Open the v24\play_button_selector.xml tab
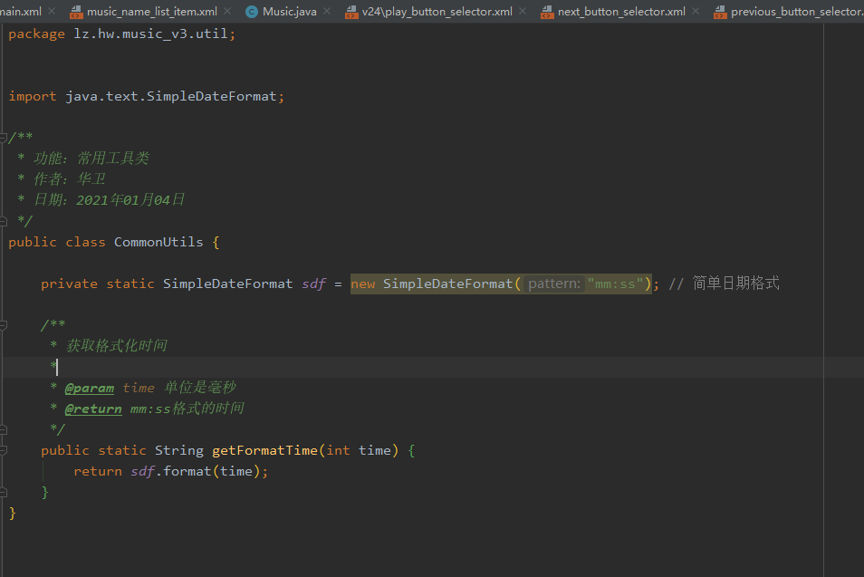 [x=437, y=12]
